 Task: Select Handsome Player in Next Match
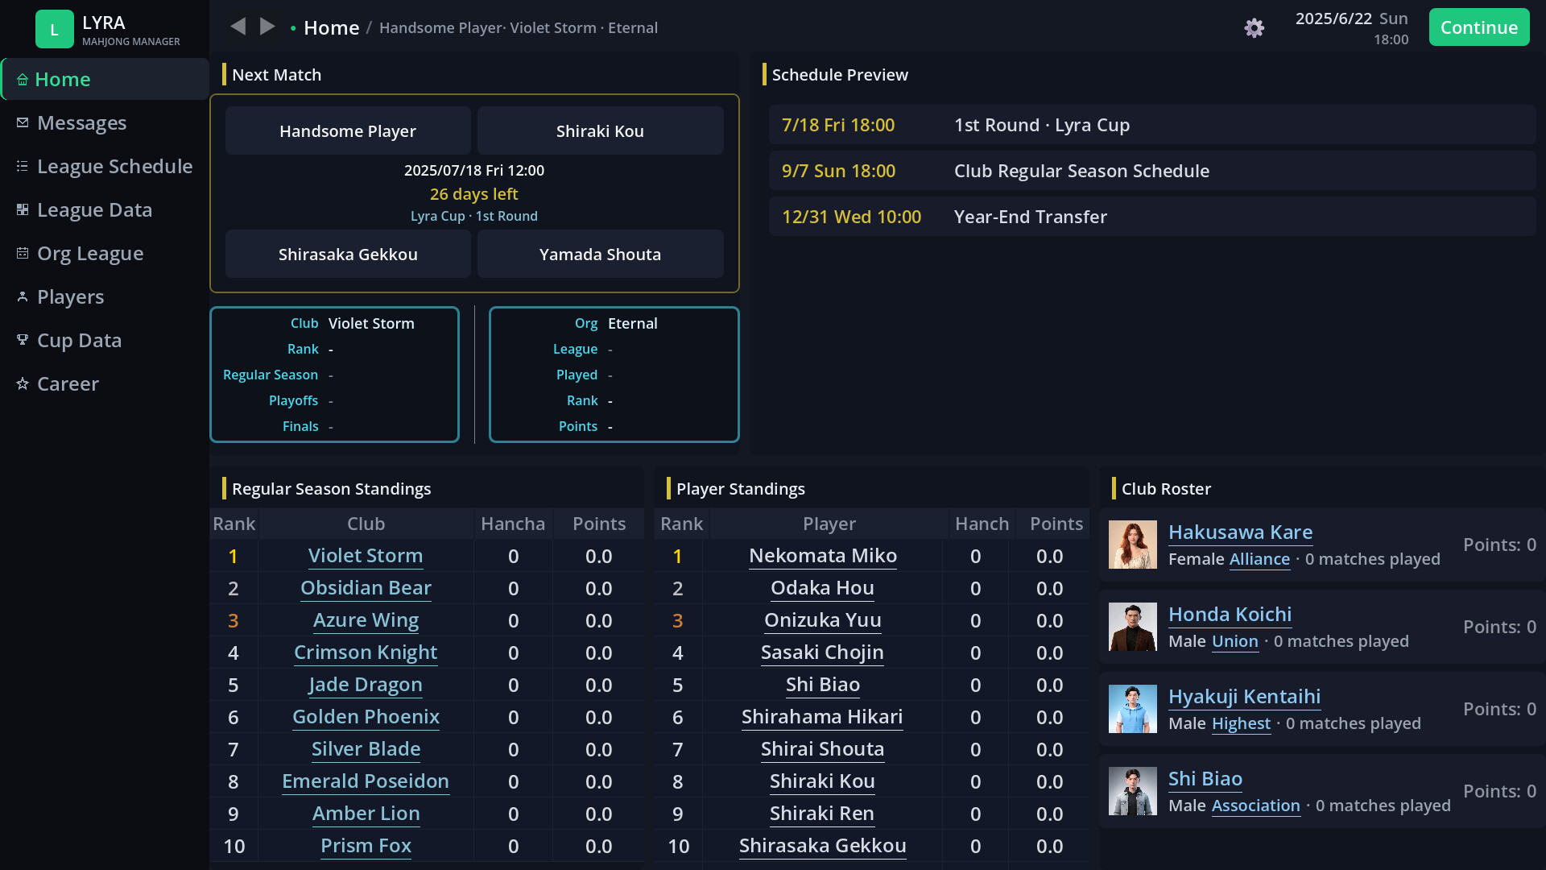348,130
